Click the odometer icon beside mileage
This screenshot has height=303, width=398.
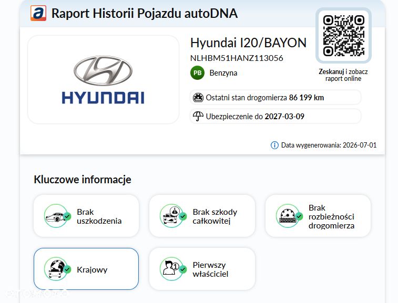pos(198,97)
